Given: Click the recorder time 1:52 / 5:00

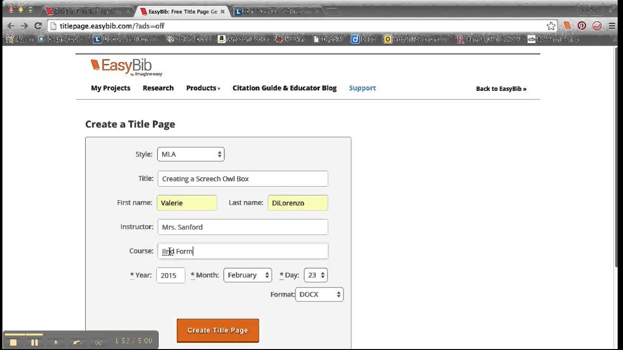Looking at the screenshot, I should coord(134,341).
